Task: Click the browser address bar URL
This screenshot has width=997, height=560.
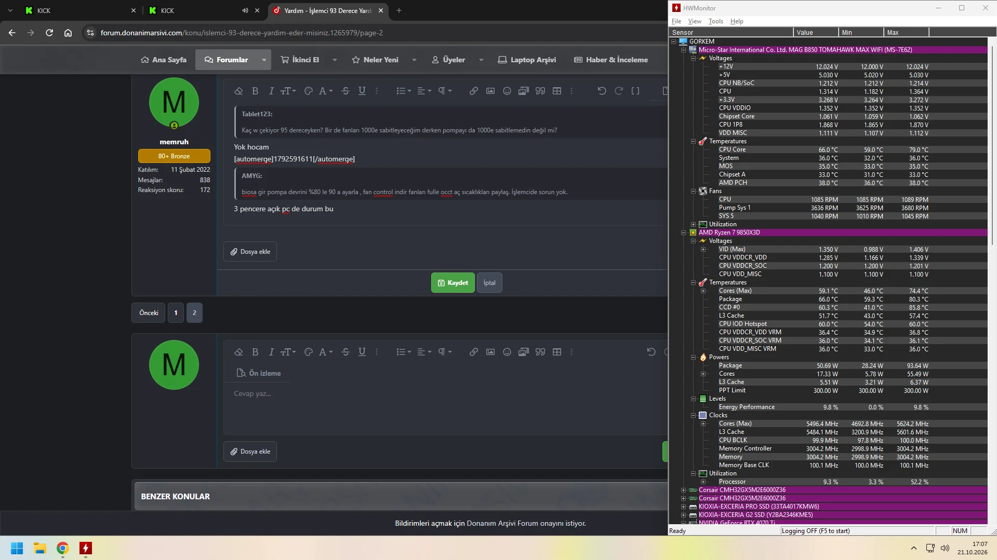Action: [242, 33]
